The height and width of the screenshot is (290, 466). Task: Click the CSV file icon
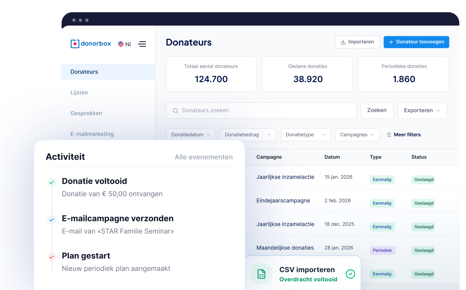[262, 274]
